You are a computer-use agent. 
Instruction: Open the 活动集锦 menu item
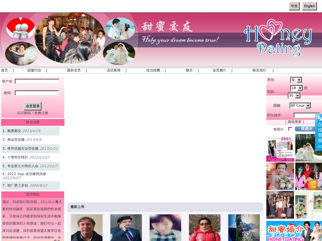[x=113, y=70]
